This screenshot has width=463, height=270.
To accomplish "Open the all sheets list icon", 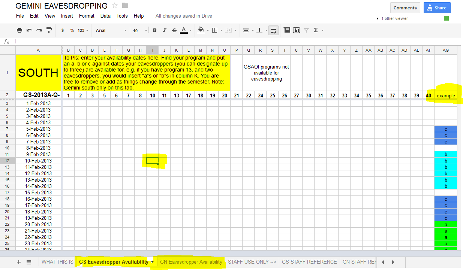I will (29, 262).
